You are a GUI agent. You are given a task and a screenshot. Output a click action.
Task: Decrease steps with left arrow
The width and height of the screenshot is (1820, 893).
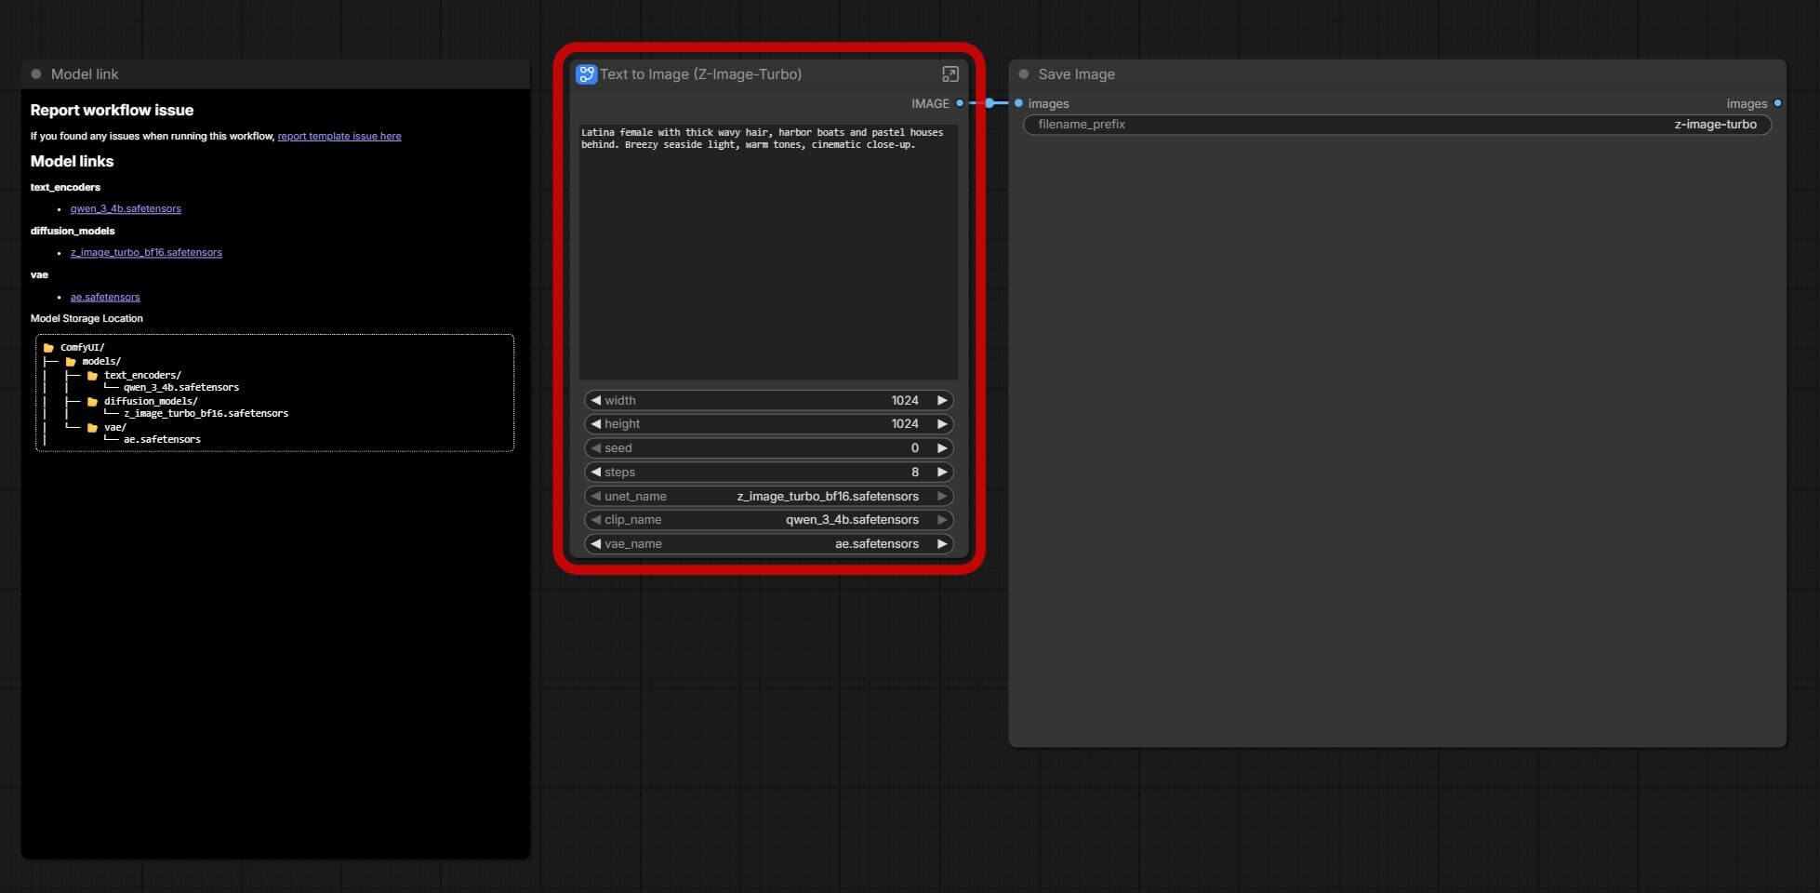tap(595, 472)
